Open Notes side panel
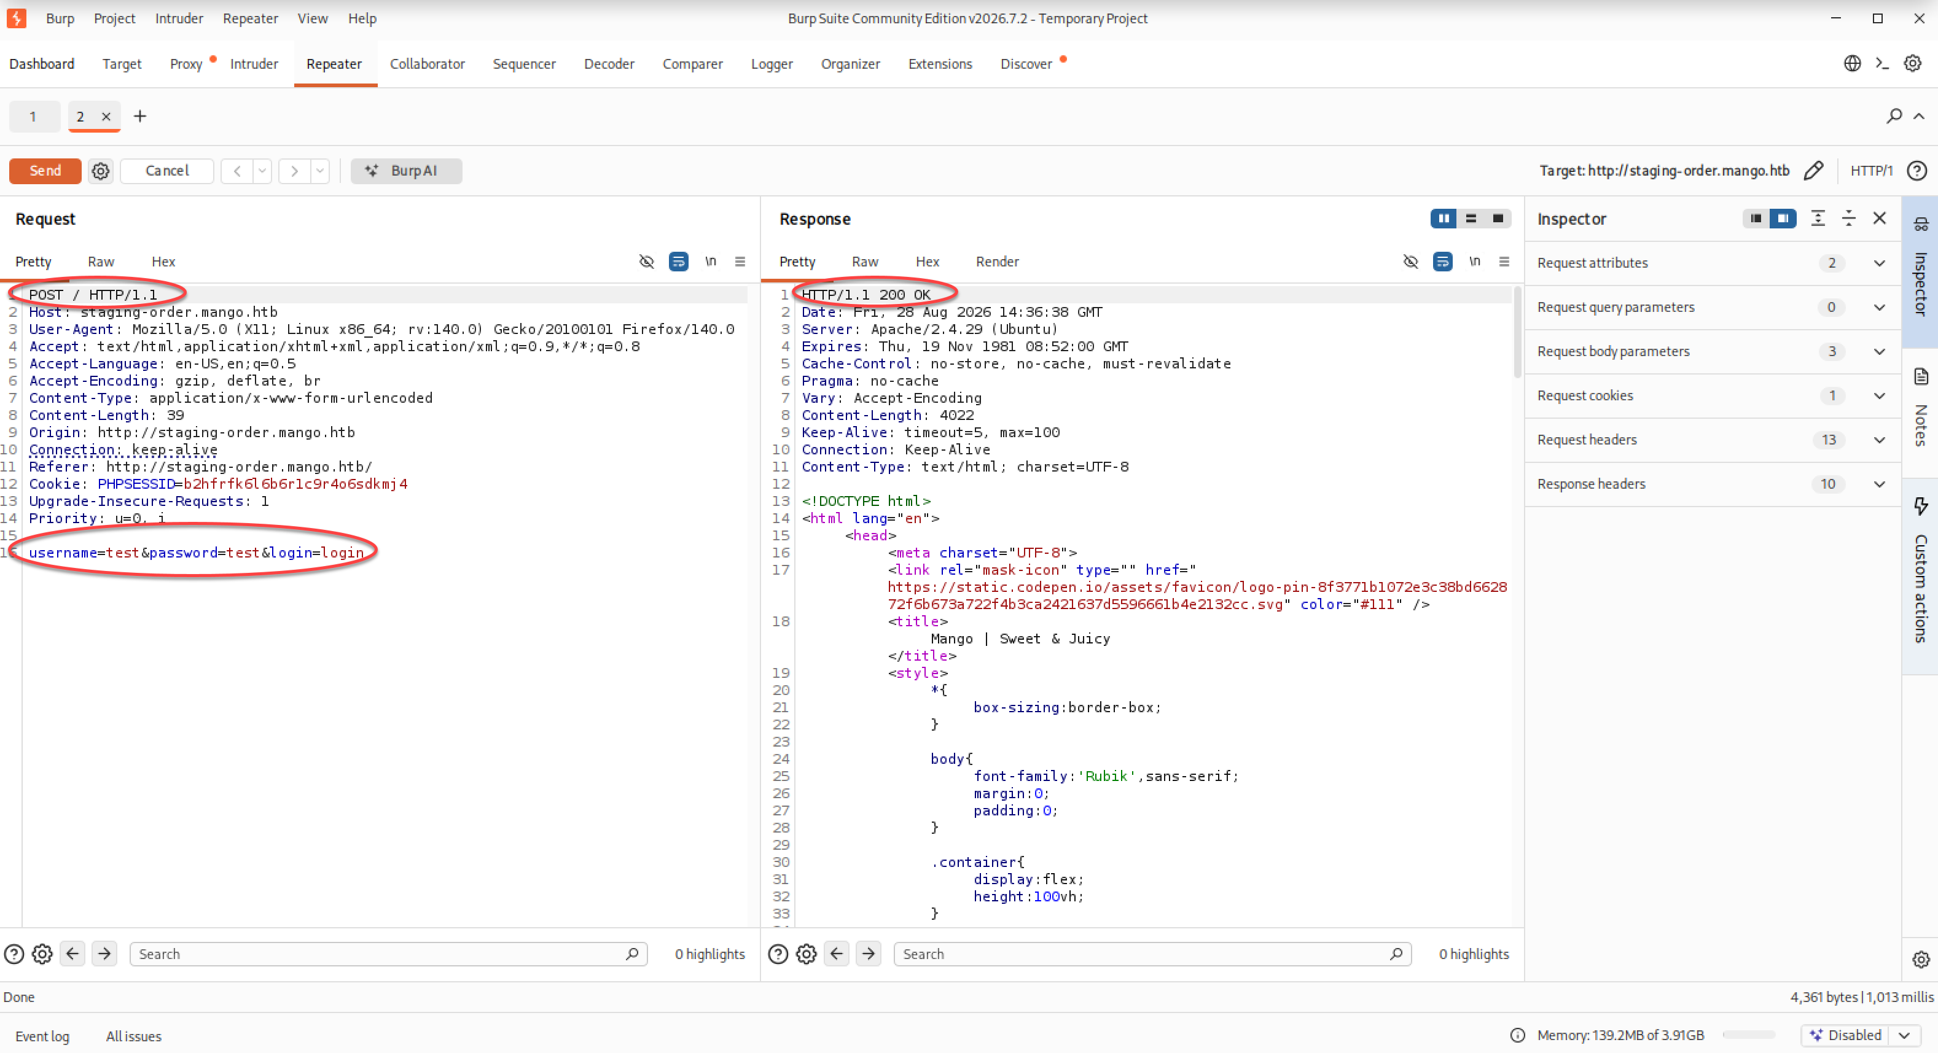The image size is (1938, 1053). 1921,411
